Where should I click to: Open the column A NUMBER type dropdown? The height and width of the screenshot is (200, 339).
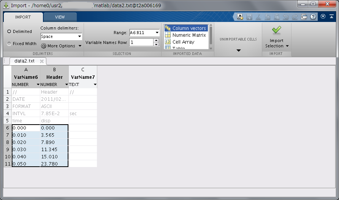[38, 84]
